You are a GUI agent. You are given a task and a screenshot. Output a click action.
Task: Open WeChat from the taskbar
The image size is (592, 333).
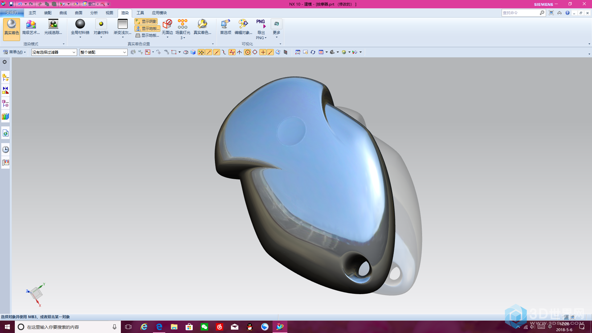tap(204, 327)
